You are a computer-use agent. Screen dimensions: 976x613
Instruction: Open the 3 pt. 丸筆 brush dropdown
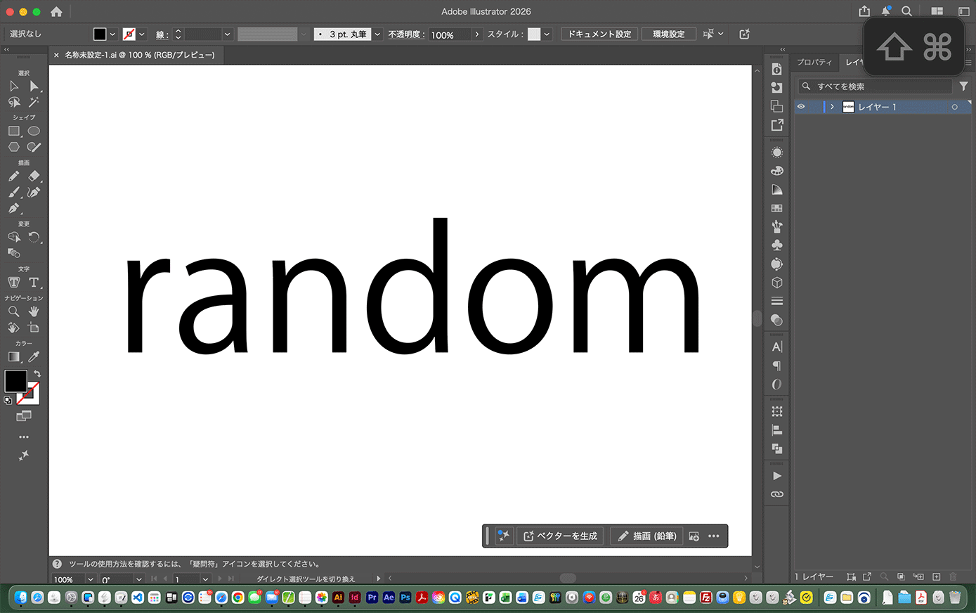pos(377,34)
